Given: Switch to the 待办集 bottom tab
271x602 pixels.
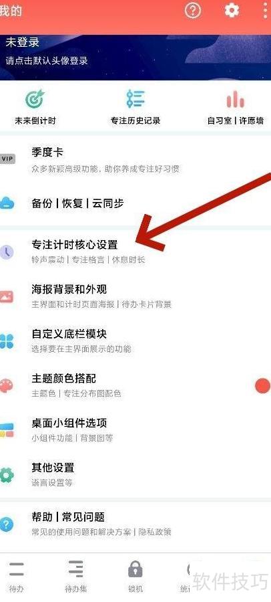Looking at the screenshot, I should [x=75, y=577].
